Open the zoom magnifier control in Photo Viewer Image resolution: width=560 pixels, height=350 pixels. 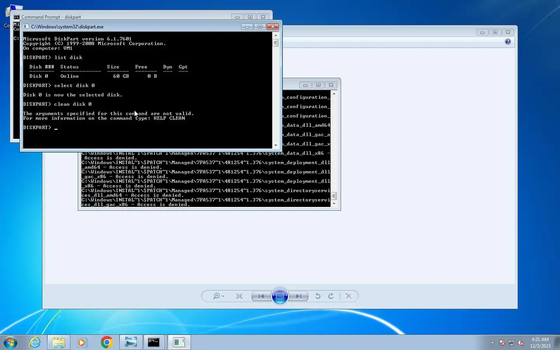[219, 296]
